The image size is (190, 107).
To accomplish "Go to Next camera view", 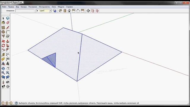I will pyautogui.click(x=8, y=77).
